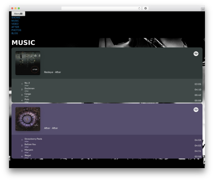This screenshot has width=214, height=181.
Task: Play track 'Duckman'
Action: coord(30,89)
